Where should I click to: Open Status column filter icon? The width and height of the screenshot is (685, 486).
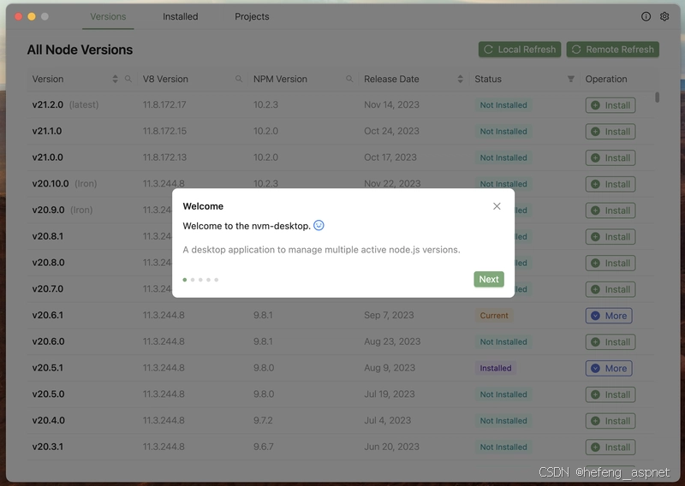click(x=570, y=79)
